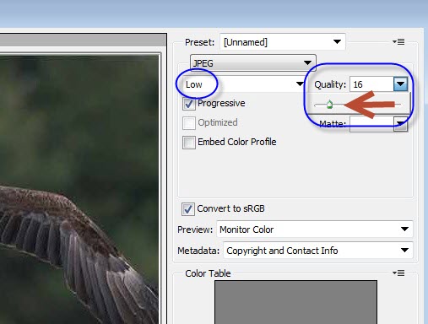Open the Metadata dropdown showing Copyright and Contact Info

point(318,251)
